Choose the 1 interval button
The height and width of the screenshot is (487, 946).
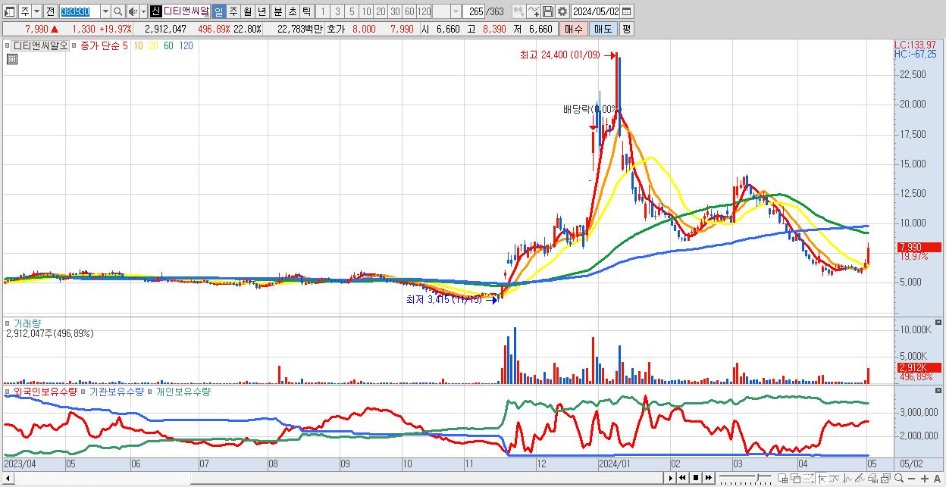323,11
